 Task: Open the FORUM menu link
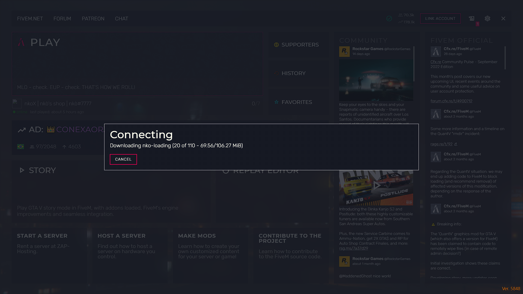[62, 19]
